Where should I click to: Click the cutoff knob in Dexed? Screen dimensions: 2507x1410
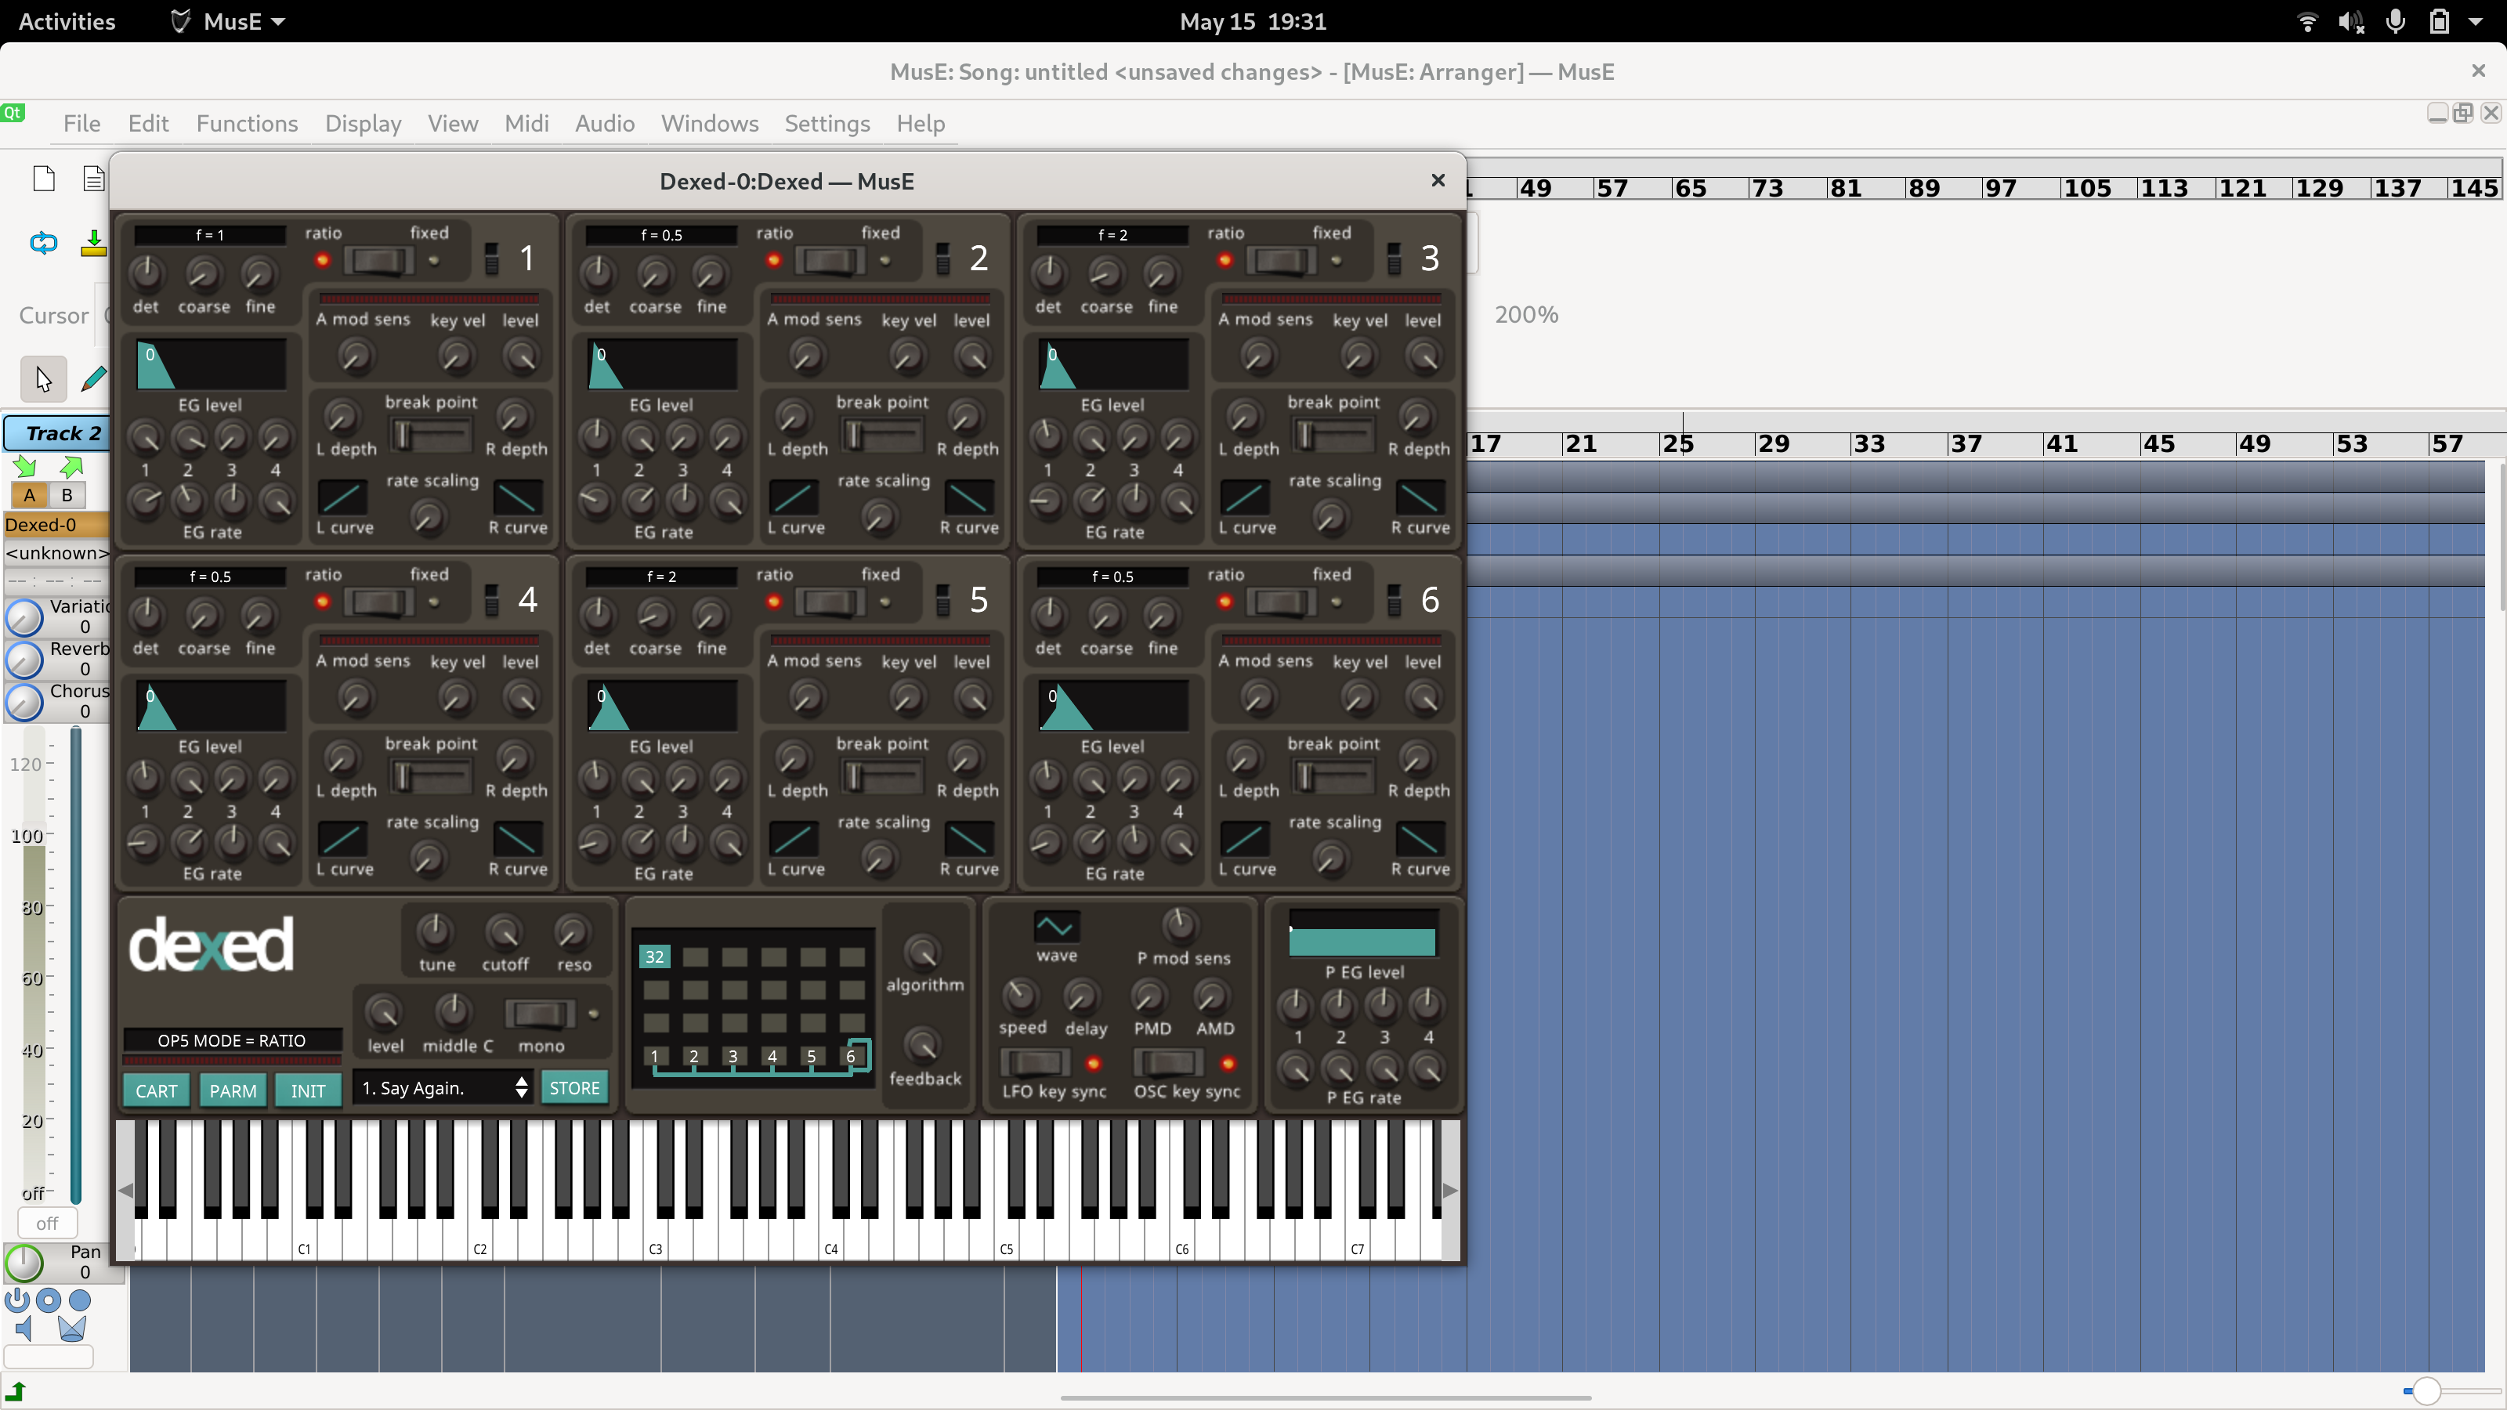coord(504,931)
